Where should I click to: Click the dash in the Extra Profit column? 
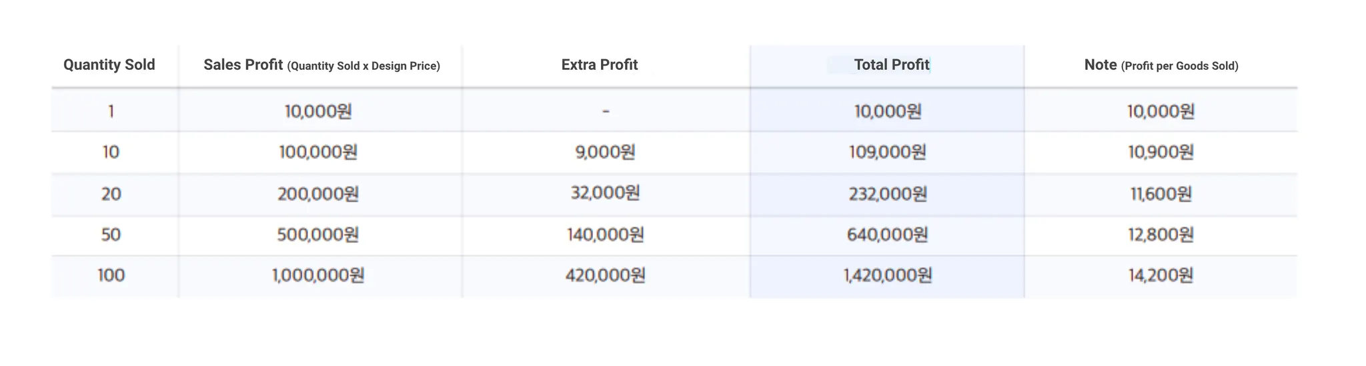pyautogui.click(x=606, y=111)
